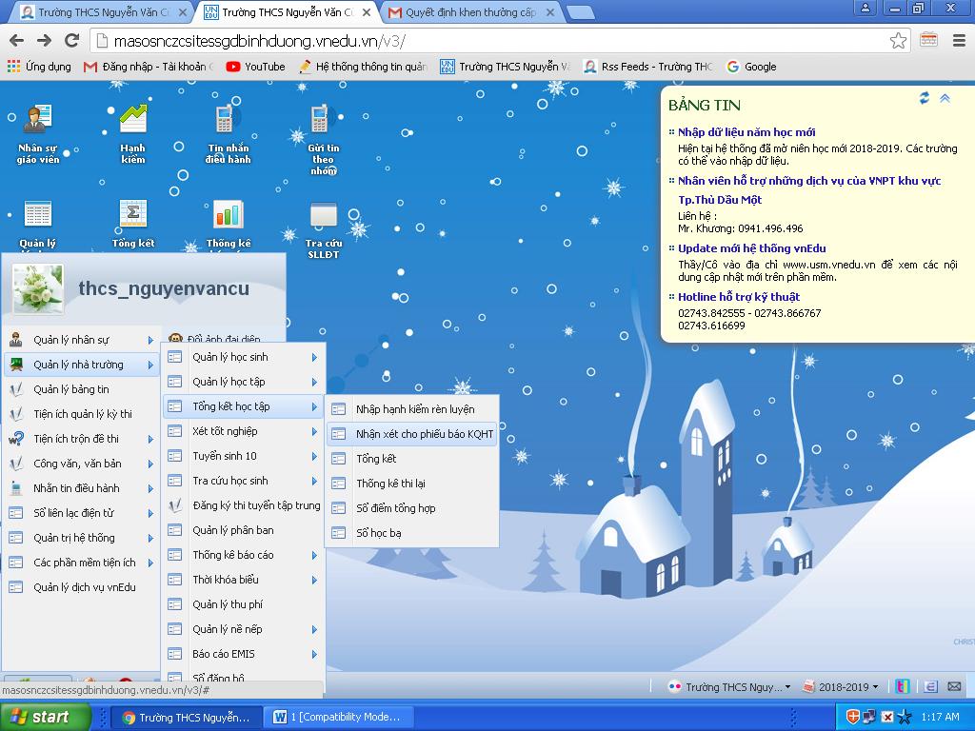975x731 pixels.
Task: Expand Tra cứu học sinh arrow
Action: pos(314,481)
